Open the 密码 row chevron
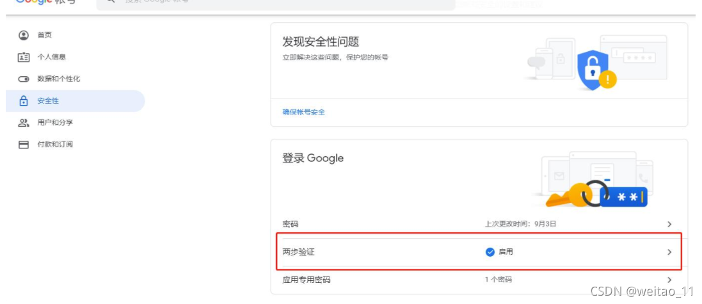 [x=669, y=224]
